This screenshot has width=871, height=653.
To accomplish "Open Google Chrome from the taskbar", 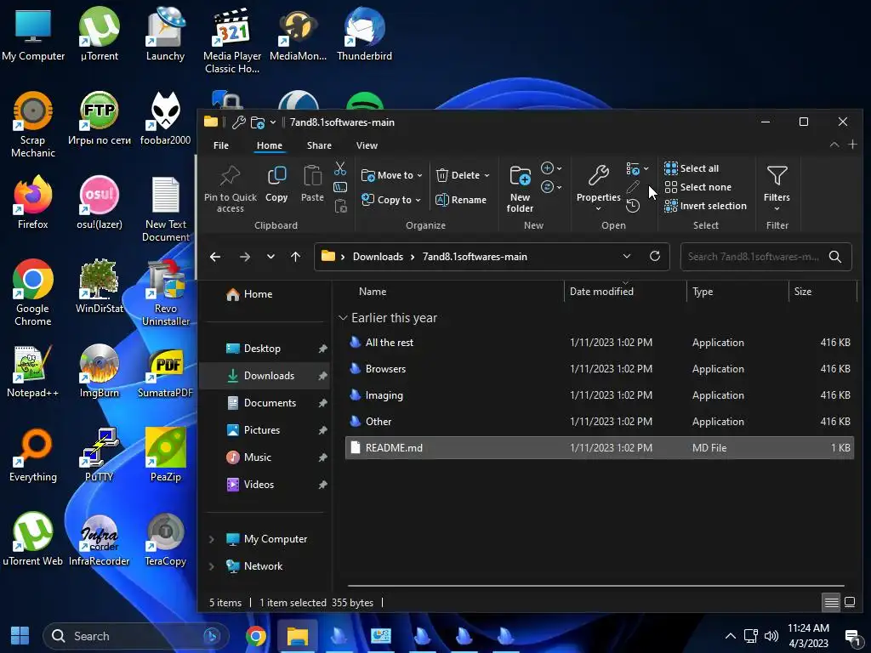I will click(x=255, y=636).
